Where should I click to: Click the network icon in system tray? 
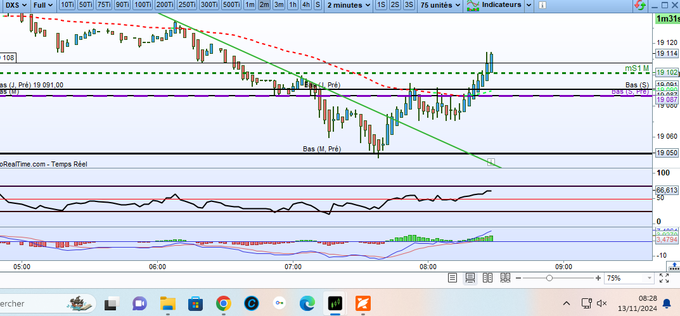click(x=587, y=303)
